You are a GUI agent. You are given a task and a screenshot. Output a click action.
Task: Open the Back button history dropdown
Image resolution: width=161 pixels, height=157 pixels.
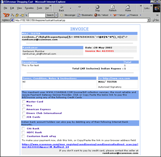(70, 8)
